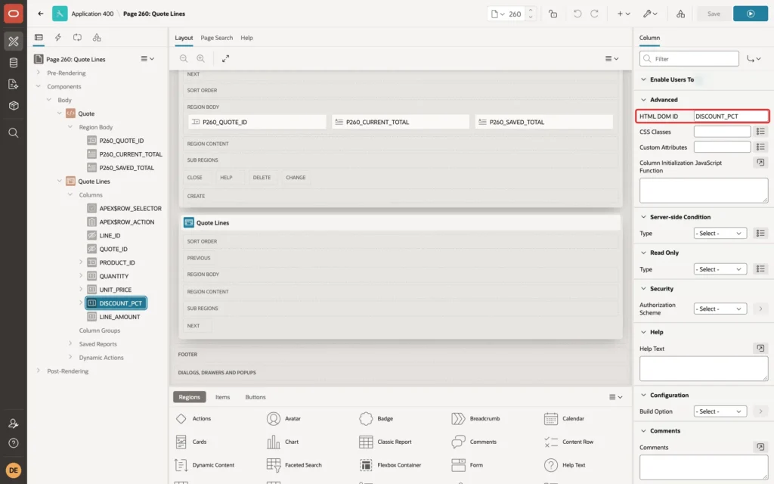Click the Undo icon in the top toolbar

pyautogui.click(x=577, y=14)
